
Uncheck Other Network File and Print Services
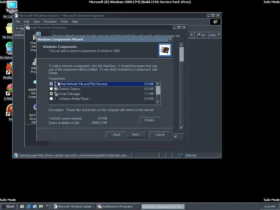pyautogui.click(x=51, y=84)
